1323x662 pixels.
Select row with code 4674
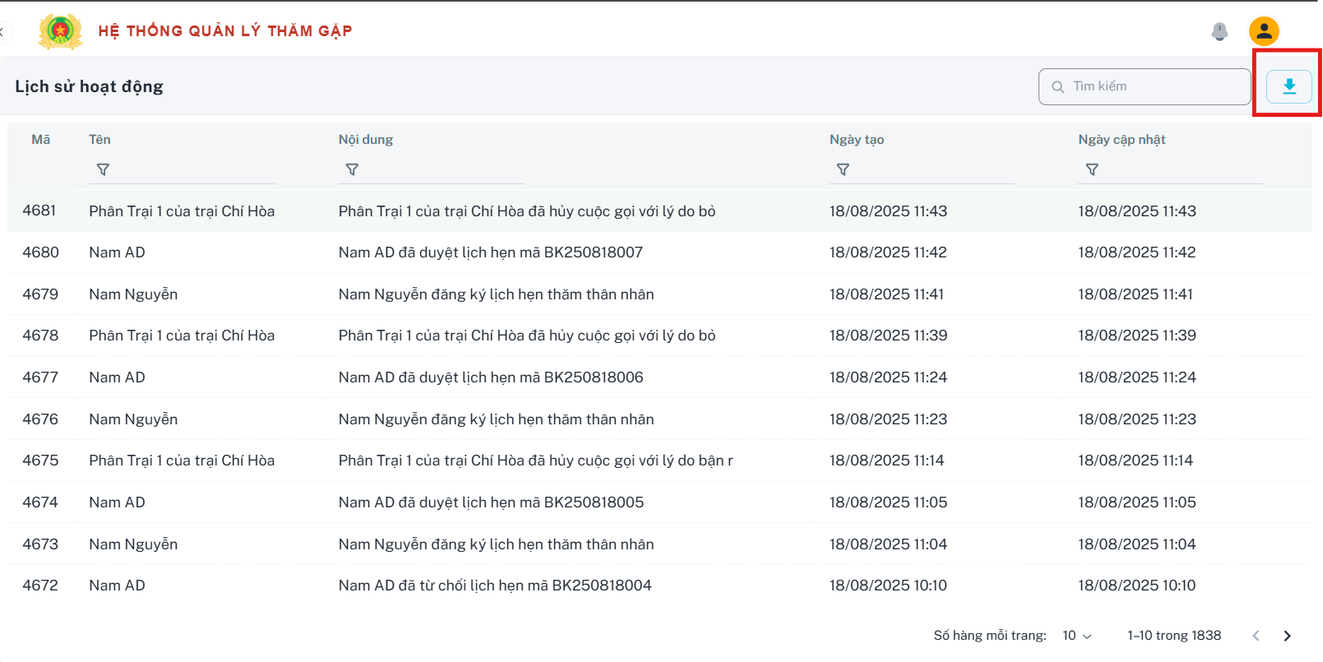point(659,502)
